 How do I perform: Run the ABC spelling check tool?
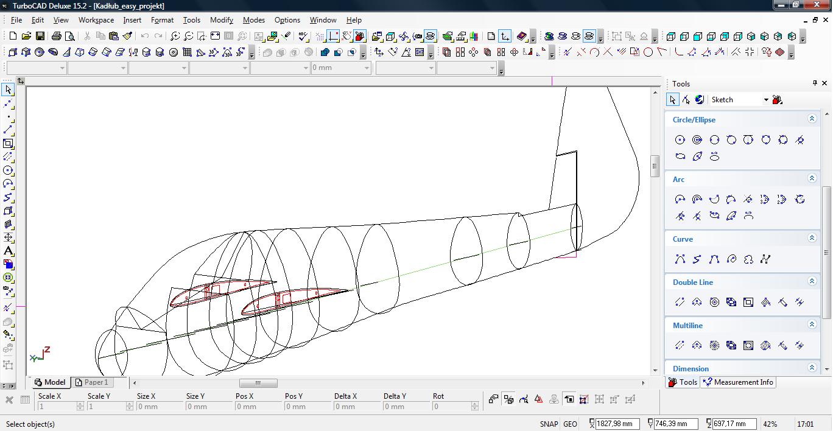pos(303,37)
